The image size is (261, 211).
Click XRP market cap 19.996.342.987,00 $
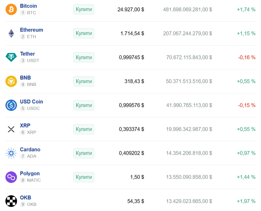pos(189,129)
